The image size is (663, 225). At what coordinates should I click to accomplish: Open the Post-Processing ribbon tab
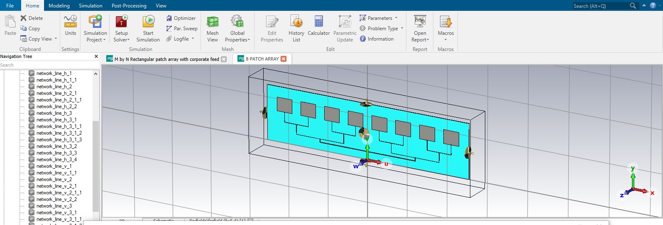129,6
